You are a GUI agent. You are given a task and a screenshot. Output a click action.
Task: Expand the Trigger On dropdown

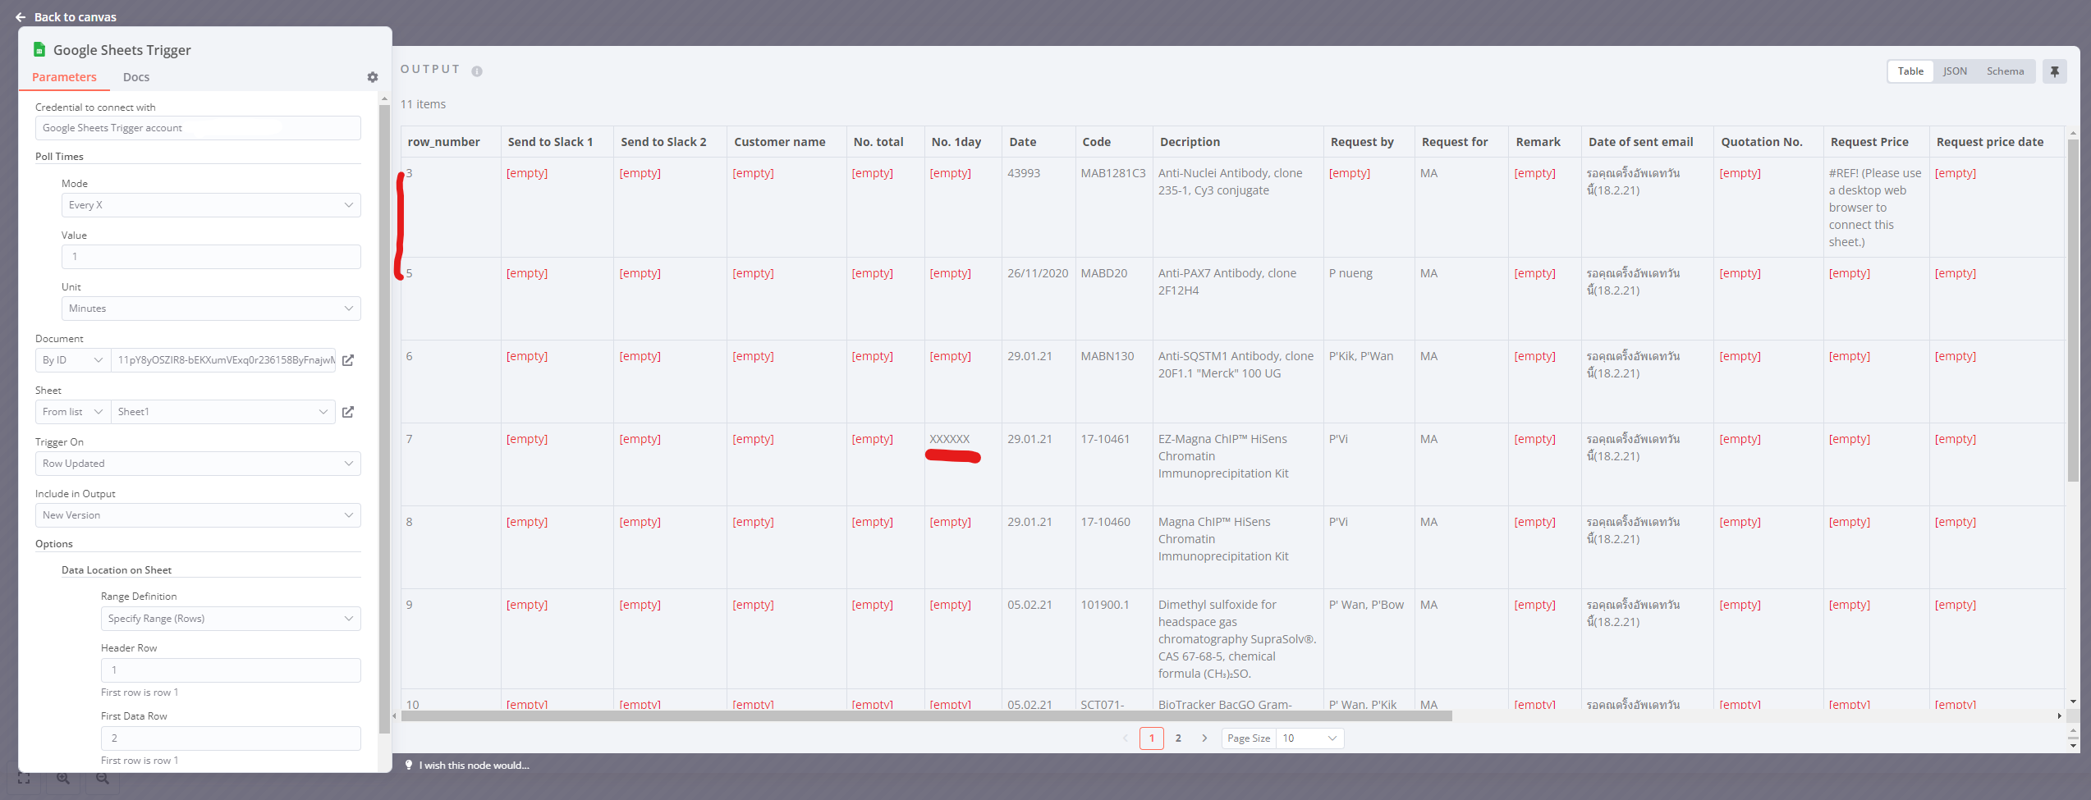(198, 464)
